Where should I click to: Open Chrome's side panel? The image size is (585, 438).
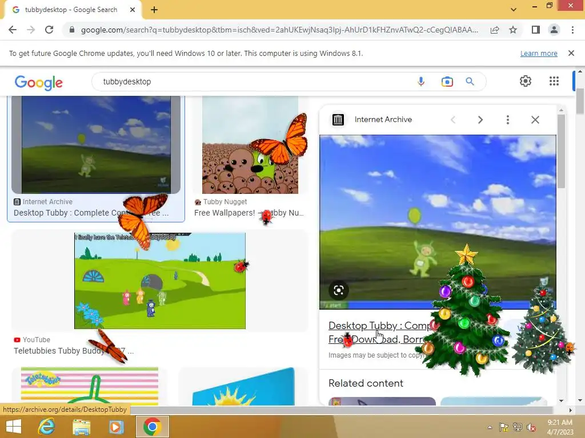pos(535,30)
